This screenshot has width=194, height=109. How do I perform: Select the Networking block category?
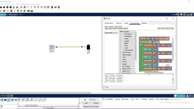pos(127,55)
